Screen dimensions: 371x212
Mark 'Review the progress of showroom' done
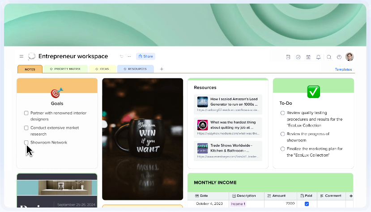pos(282,134)
